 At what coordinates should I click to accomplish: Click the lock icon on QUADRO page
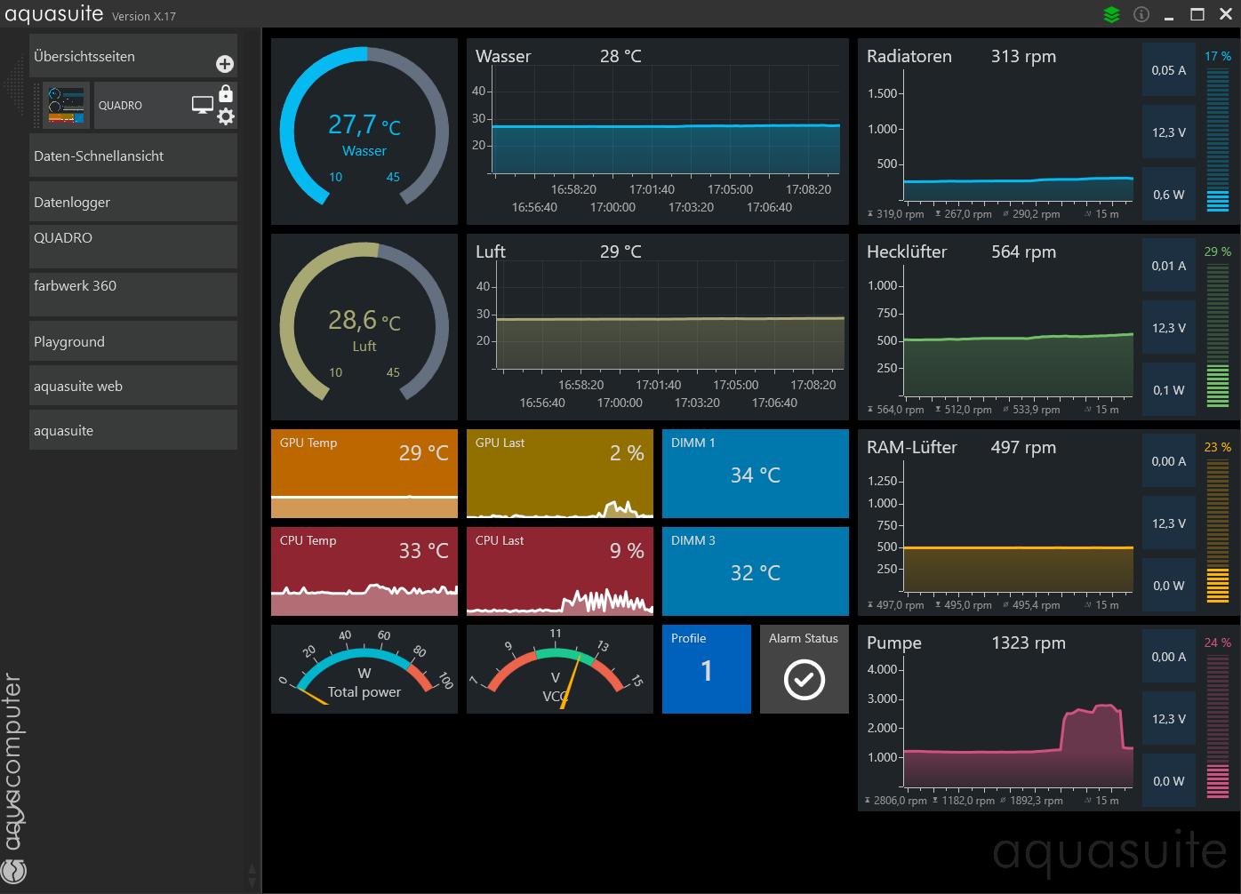226,93
